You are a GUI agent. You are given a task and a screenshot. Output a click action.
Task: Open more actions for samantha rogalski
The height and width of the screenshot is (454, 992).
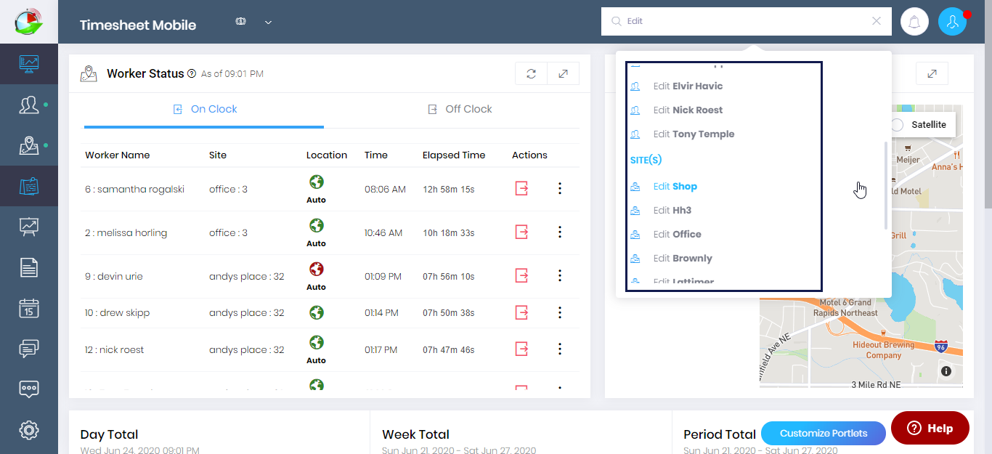tap(560, 189)
